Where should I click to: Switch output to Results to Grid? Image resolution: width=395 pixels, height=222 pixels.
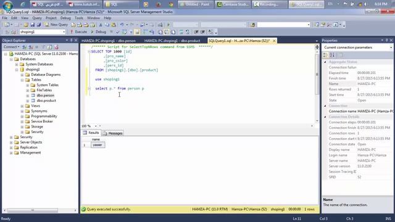click(167, 32)
